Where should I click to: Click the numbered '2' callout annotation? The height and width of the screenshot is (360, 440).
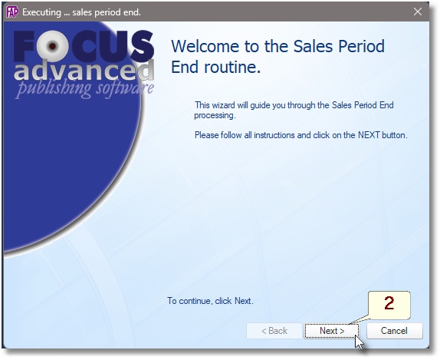[x=389, y=306]
